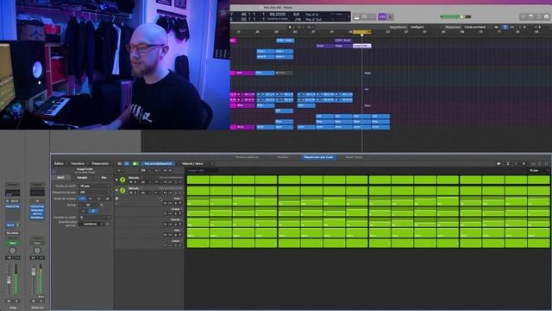Click green MIDI input button in sequencer toolbar
This screenshot has height=311, width=552.
[x=135, y=163]
